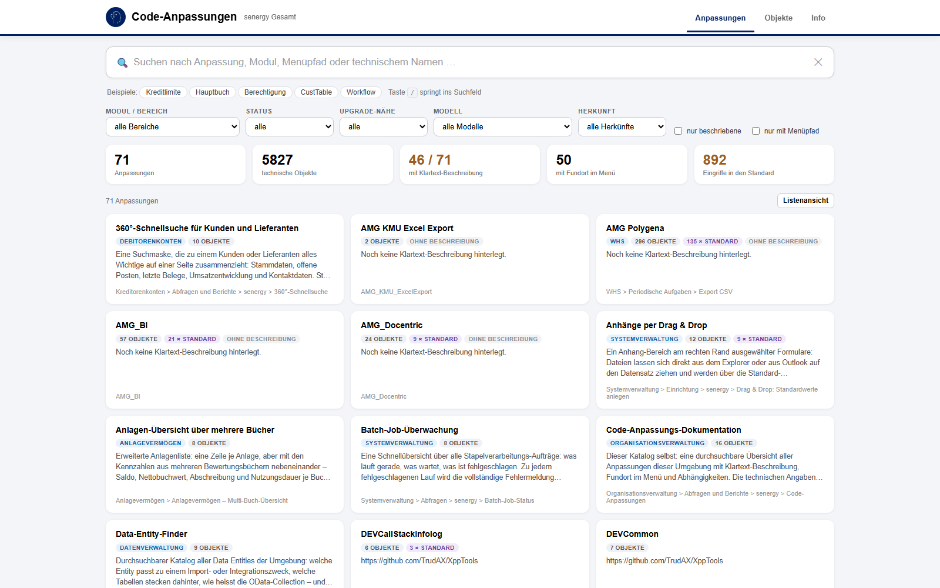Image resolution: width=940 pixels, height=588 pixels.
Task: Click the '50 mit Fundort im Menü' card
Action: 617,165
